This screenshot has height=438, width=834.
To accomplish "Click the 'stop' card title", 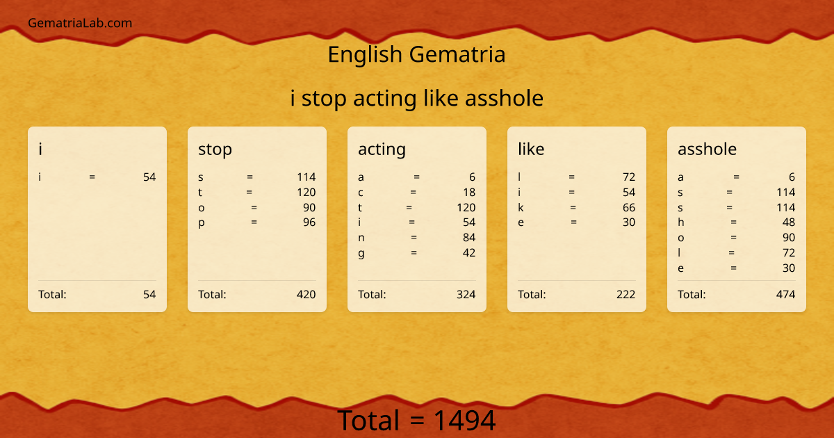I will [x=214, y=149].
